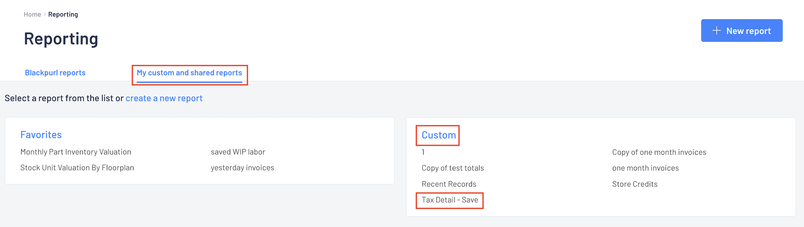Open the Tax Detail - Save report
Image resolution: width=804 pixels, height=227 pixels.
pyautogui.click(x=450, y=200)
